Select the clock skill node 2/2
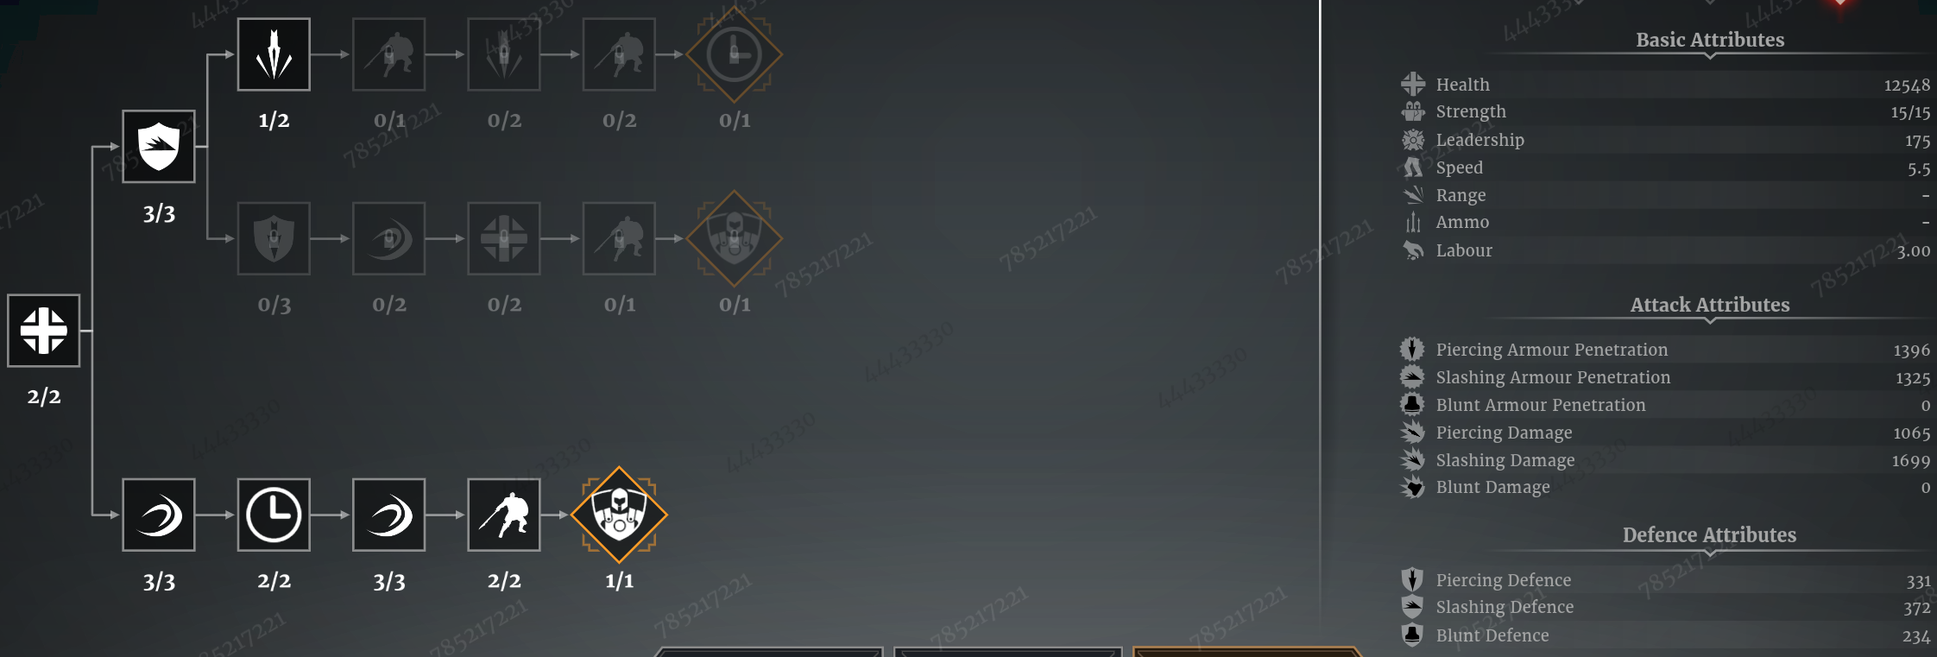This screenshot has height=657, width=1937. click(274, 515)
